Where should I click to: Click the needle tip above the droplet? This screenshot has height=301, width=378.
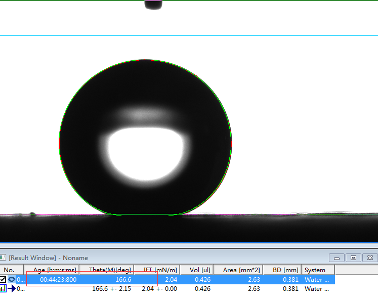click(153, 5)
